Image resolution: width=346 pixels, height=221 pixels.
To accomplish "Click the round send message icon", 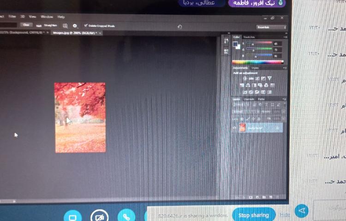I will pyautogui.click(x=302, y=211).
